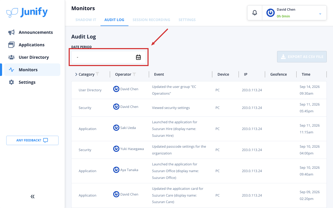Click the feedback chat bubble icon
Image resolution: width=333 pixels, height=208 pixels.
pos(46,140)
